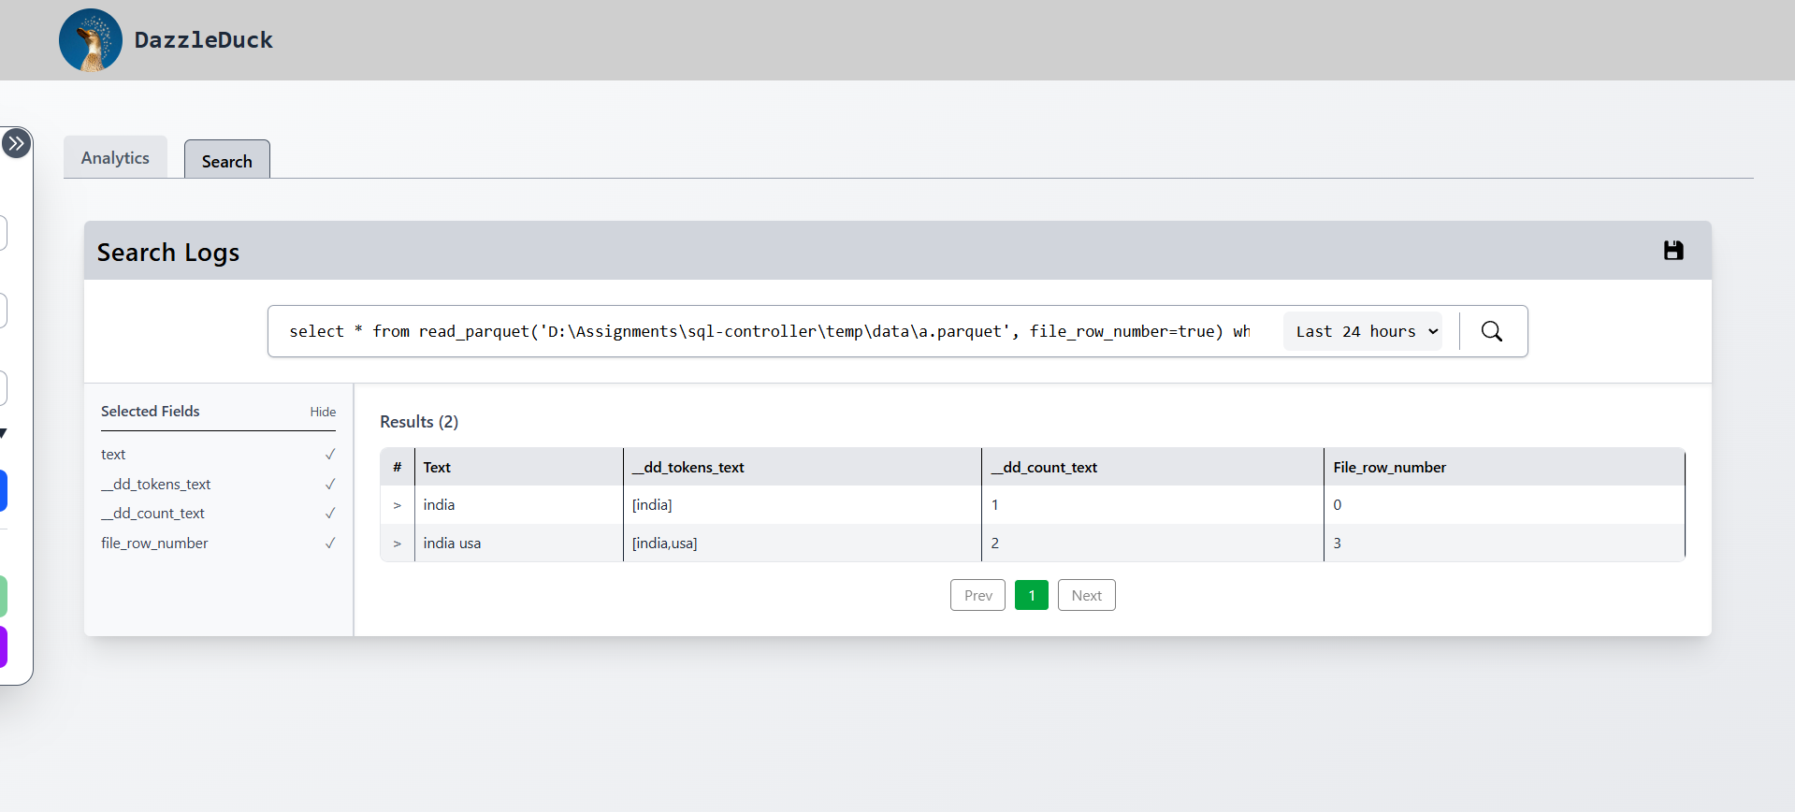This screenshot has width=1795, height=812.
Task: Select __dd_count_text in Selected Fields list
Action: click(152, 514)
